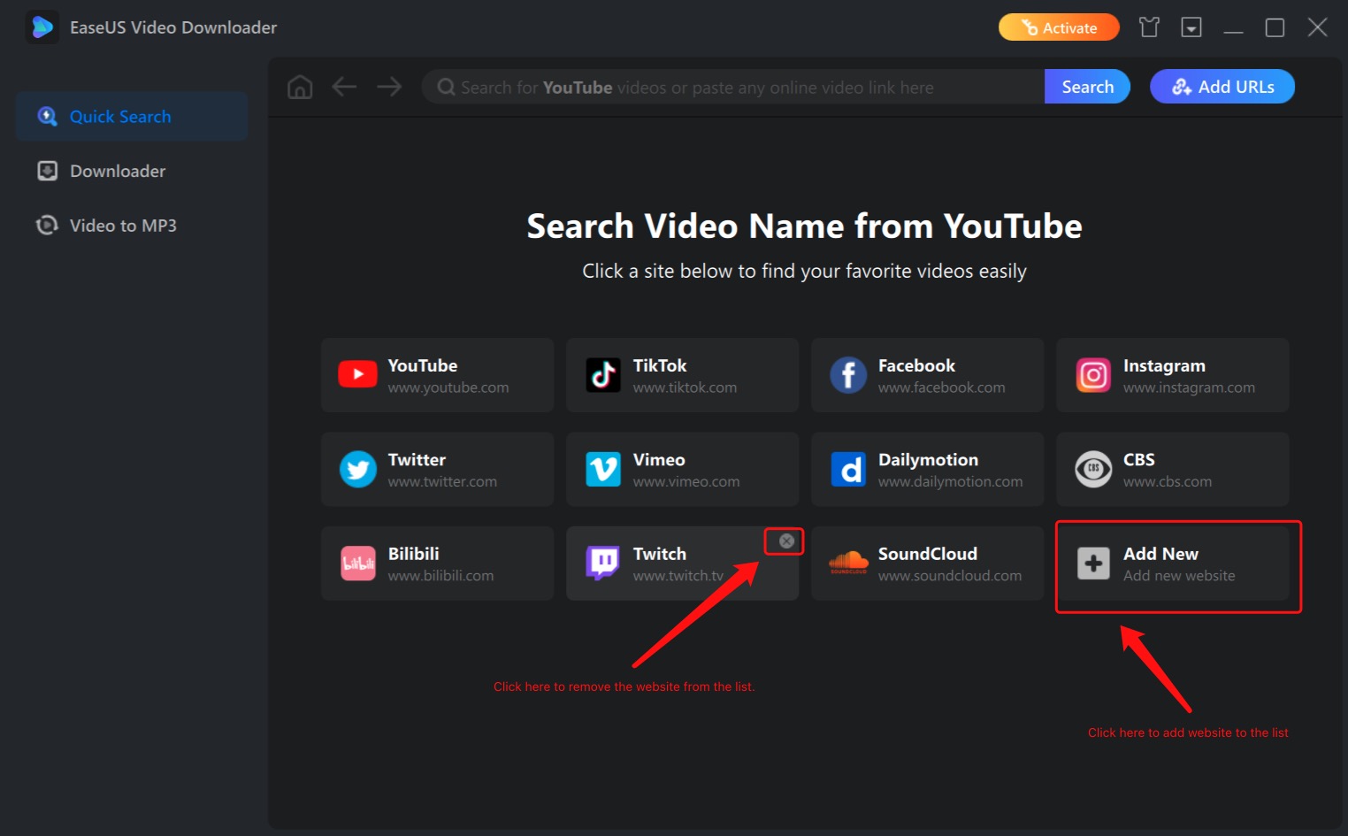Remove Twitch using the small X icon

[x=786, y=541]
